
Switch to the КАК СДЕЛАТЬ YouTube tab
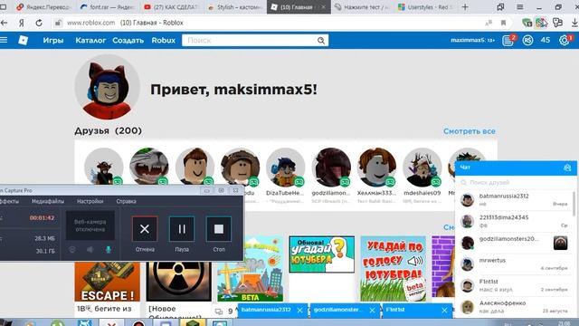click(172, 7)
